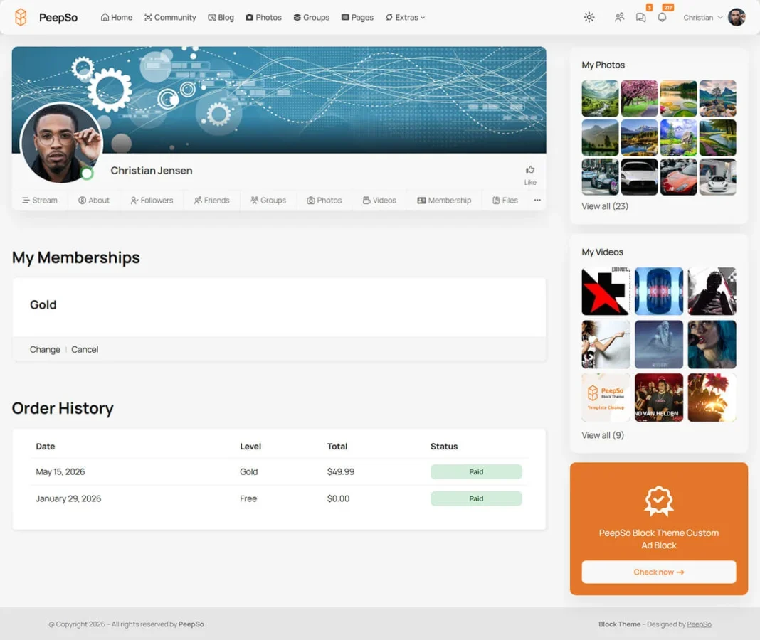760x640 pixels.
Task: Go to Community in the top navigation
Action: [170, 18]
